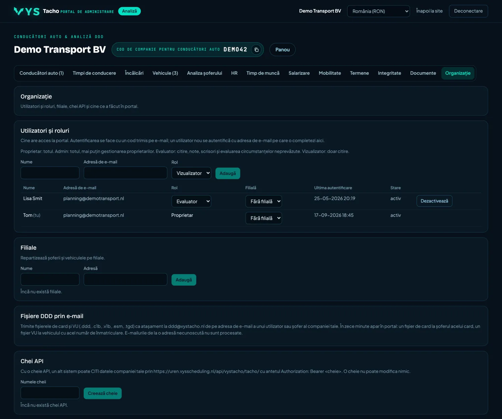Switch to the Conducători auto tab
This screenshot has height=419, width=502.
coord(41,73)
